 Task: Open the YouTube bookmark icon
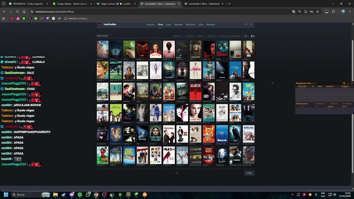coord(12,19)
